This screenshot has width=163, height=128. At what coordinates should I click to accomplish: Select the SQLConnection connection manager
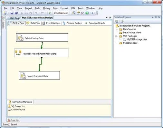(x=17, y=106)
